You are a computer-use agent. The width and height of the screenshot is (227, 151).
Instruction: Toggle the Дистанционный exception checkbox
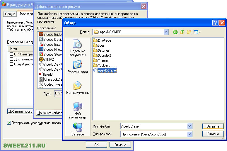tap(12, 59)
